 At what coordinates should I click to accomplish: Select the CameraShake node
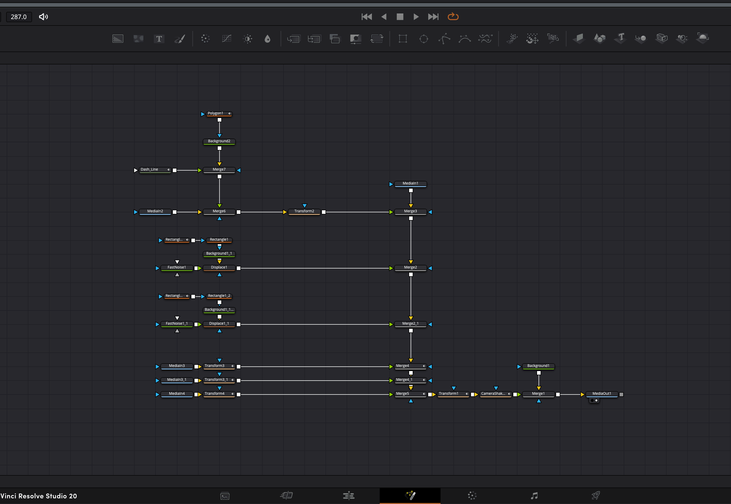pos(493,394)
